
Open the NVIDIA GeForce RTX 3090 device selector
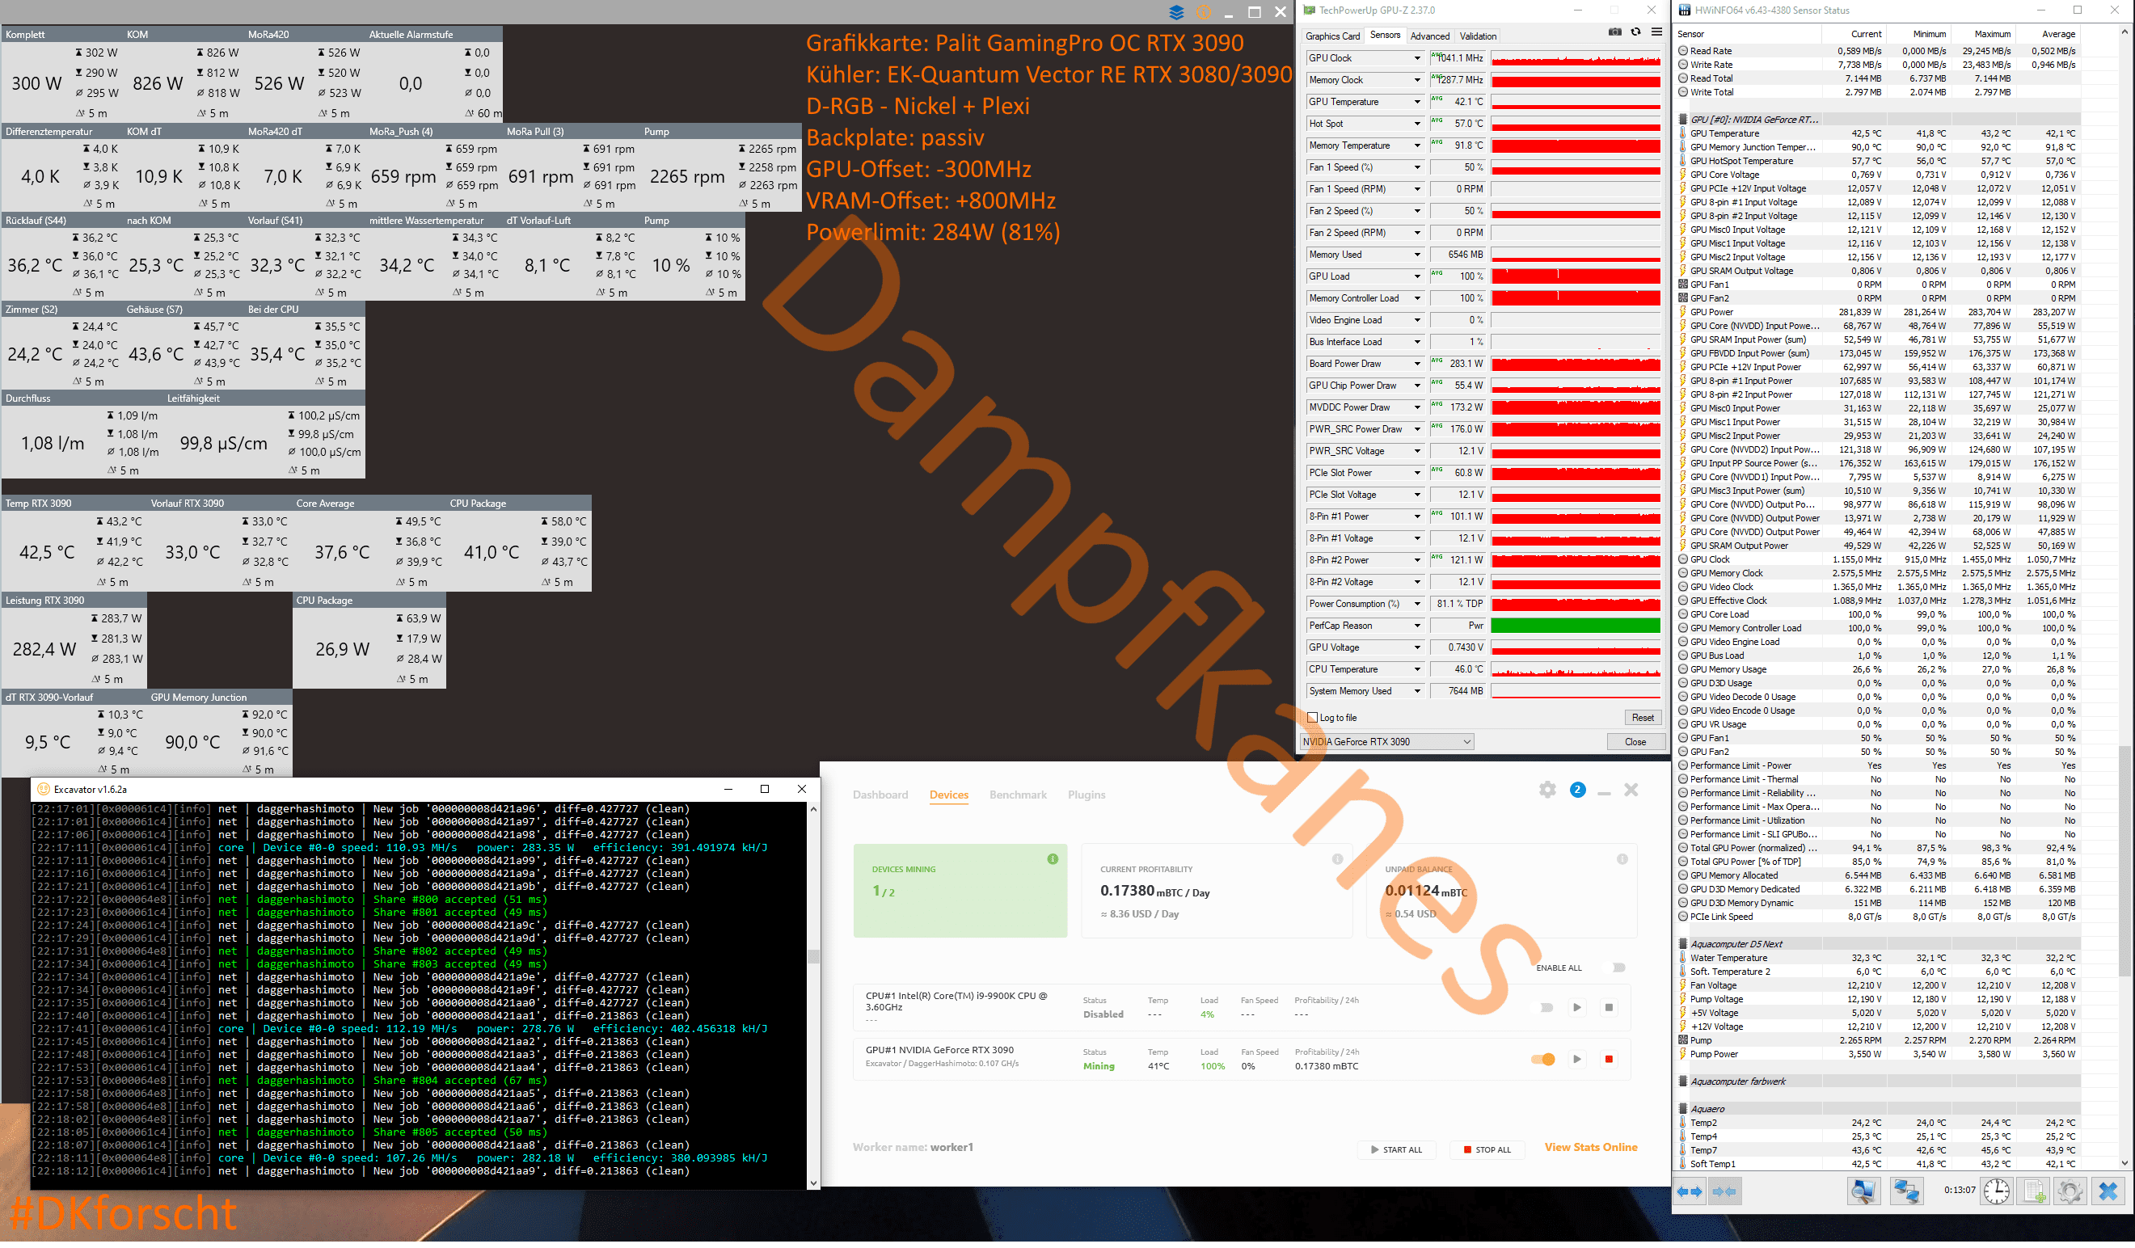tap(1387, 741)
